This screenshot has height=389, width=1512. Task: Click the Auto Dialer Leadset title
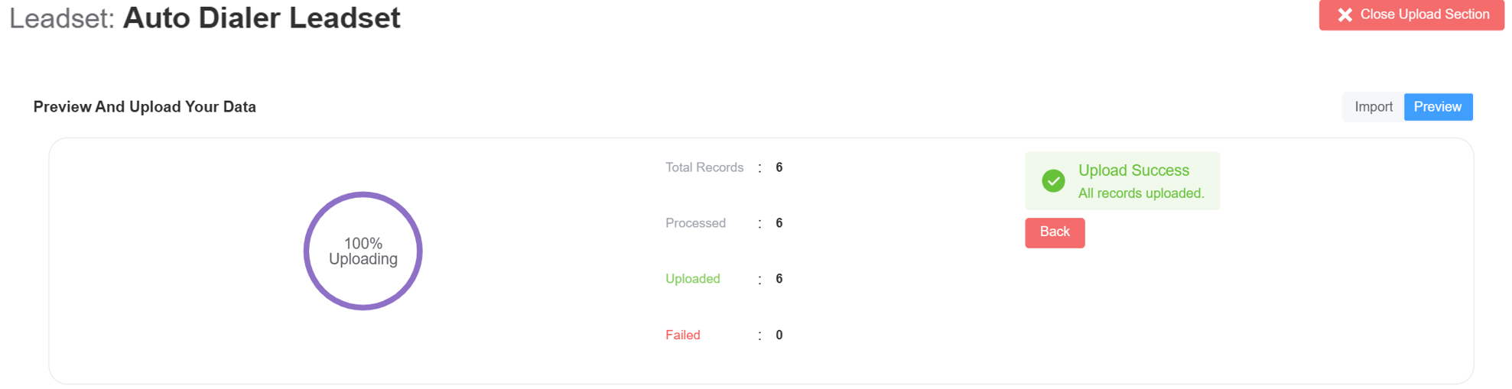point(262,18)
